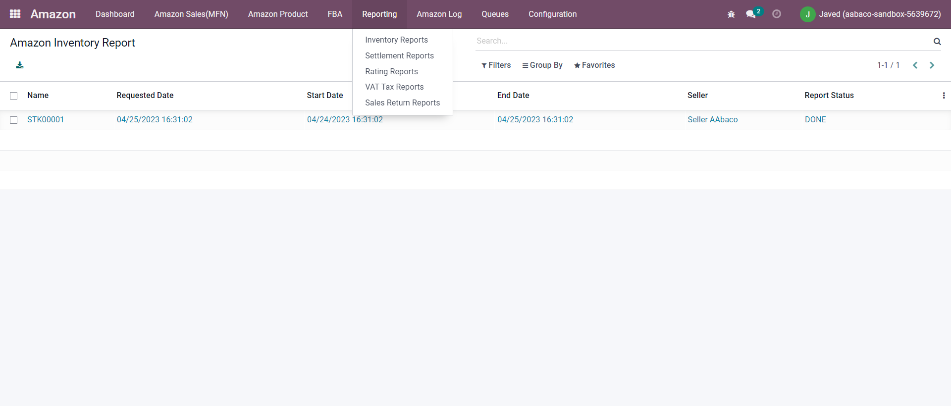Viewport: 951px width, 406px height.
Task: Open optional columns kebab menu
Action: [944, 96]
